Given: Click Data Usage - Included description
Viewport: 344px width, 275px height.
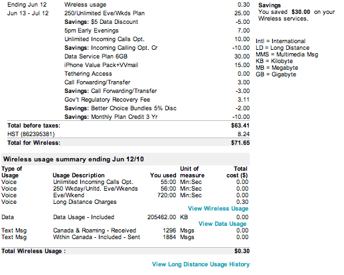Looking at the screenshot, I should [84, 217].
